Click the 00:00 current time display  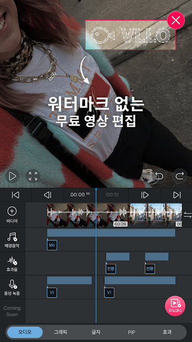(x=80, y=195)
